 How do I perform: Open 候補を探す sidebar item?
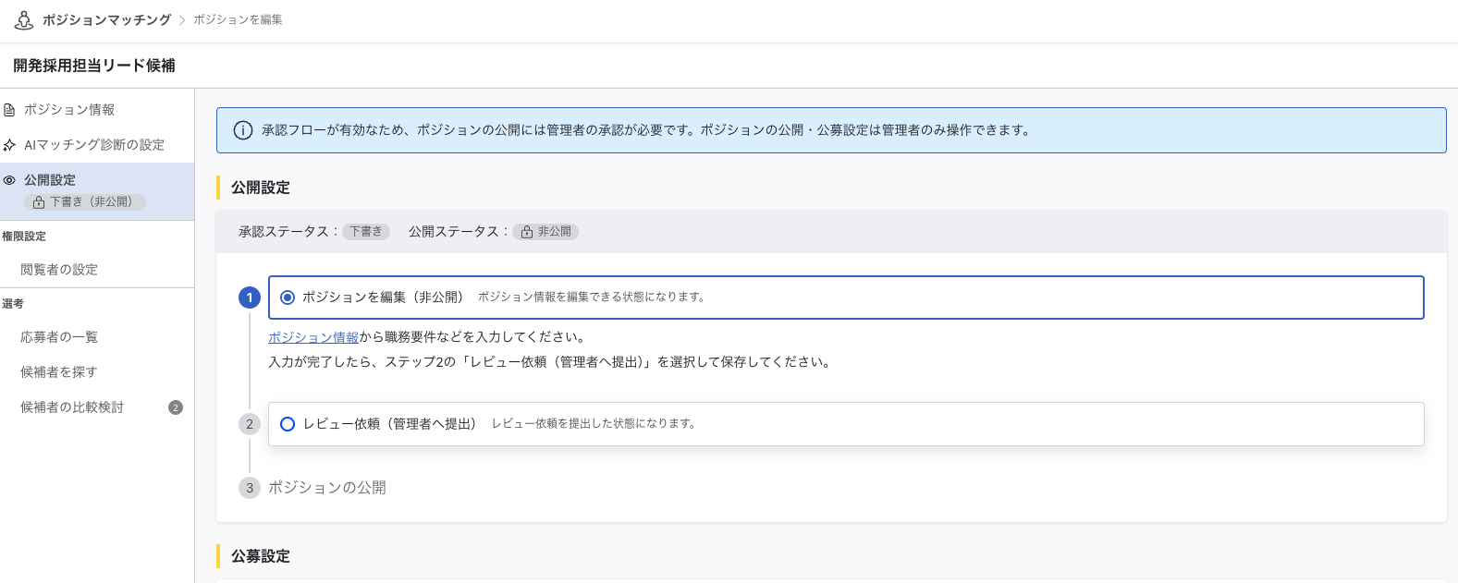(x=59, y=372)
